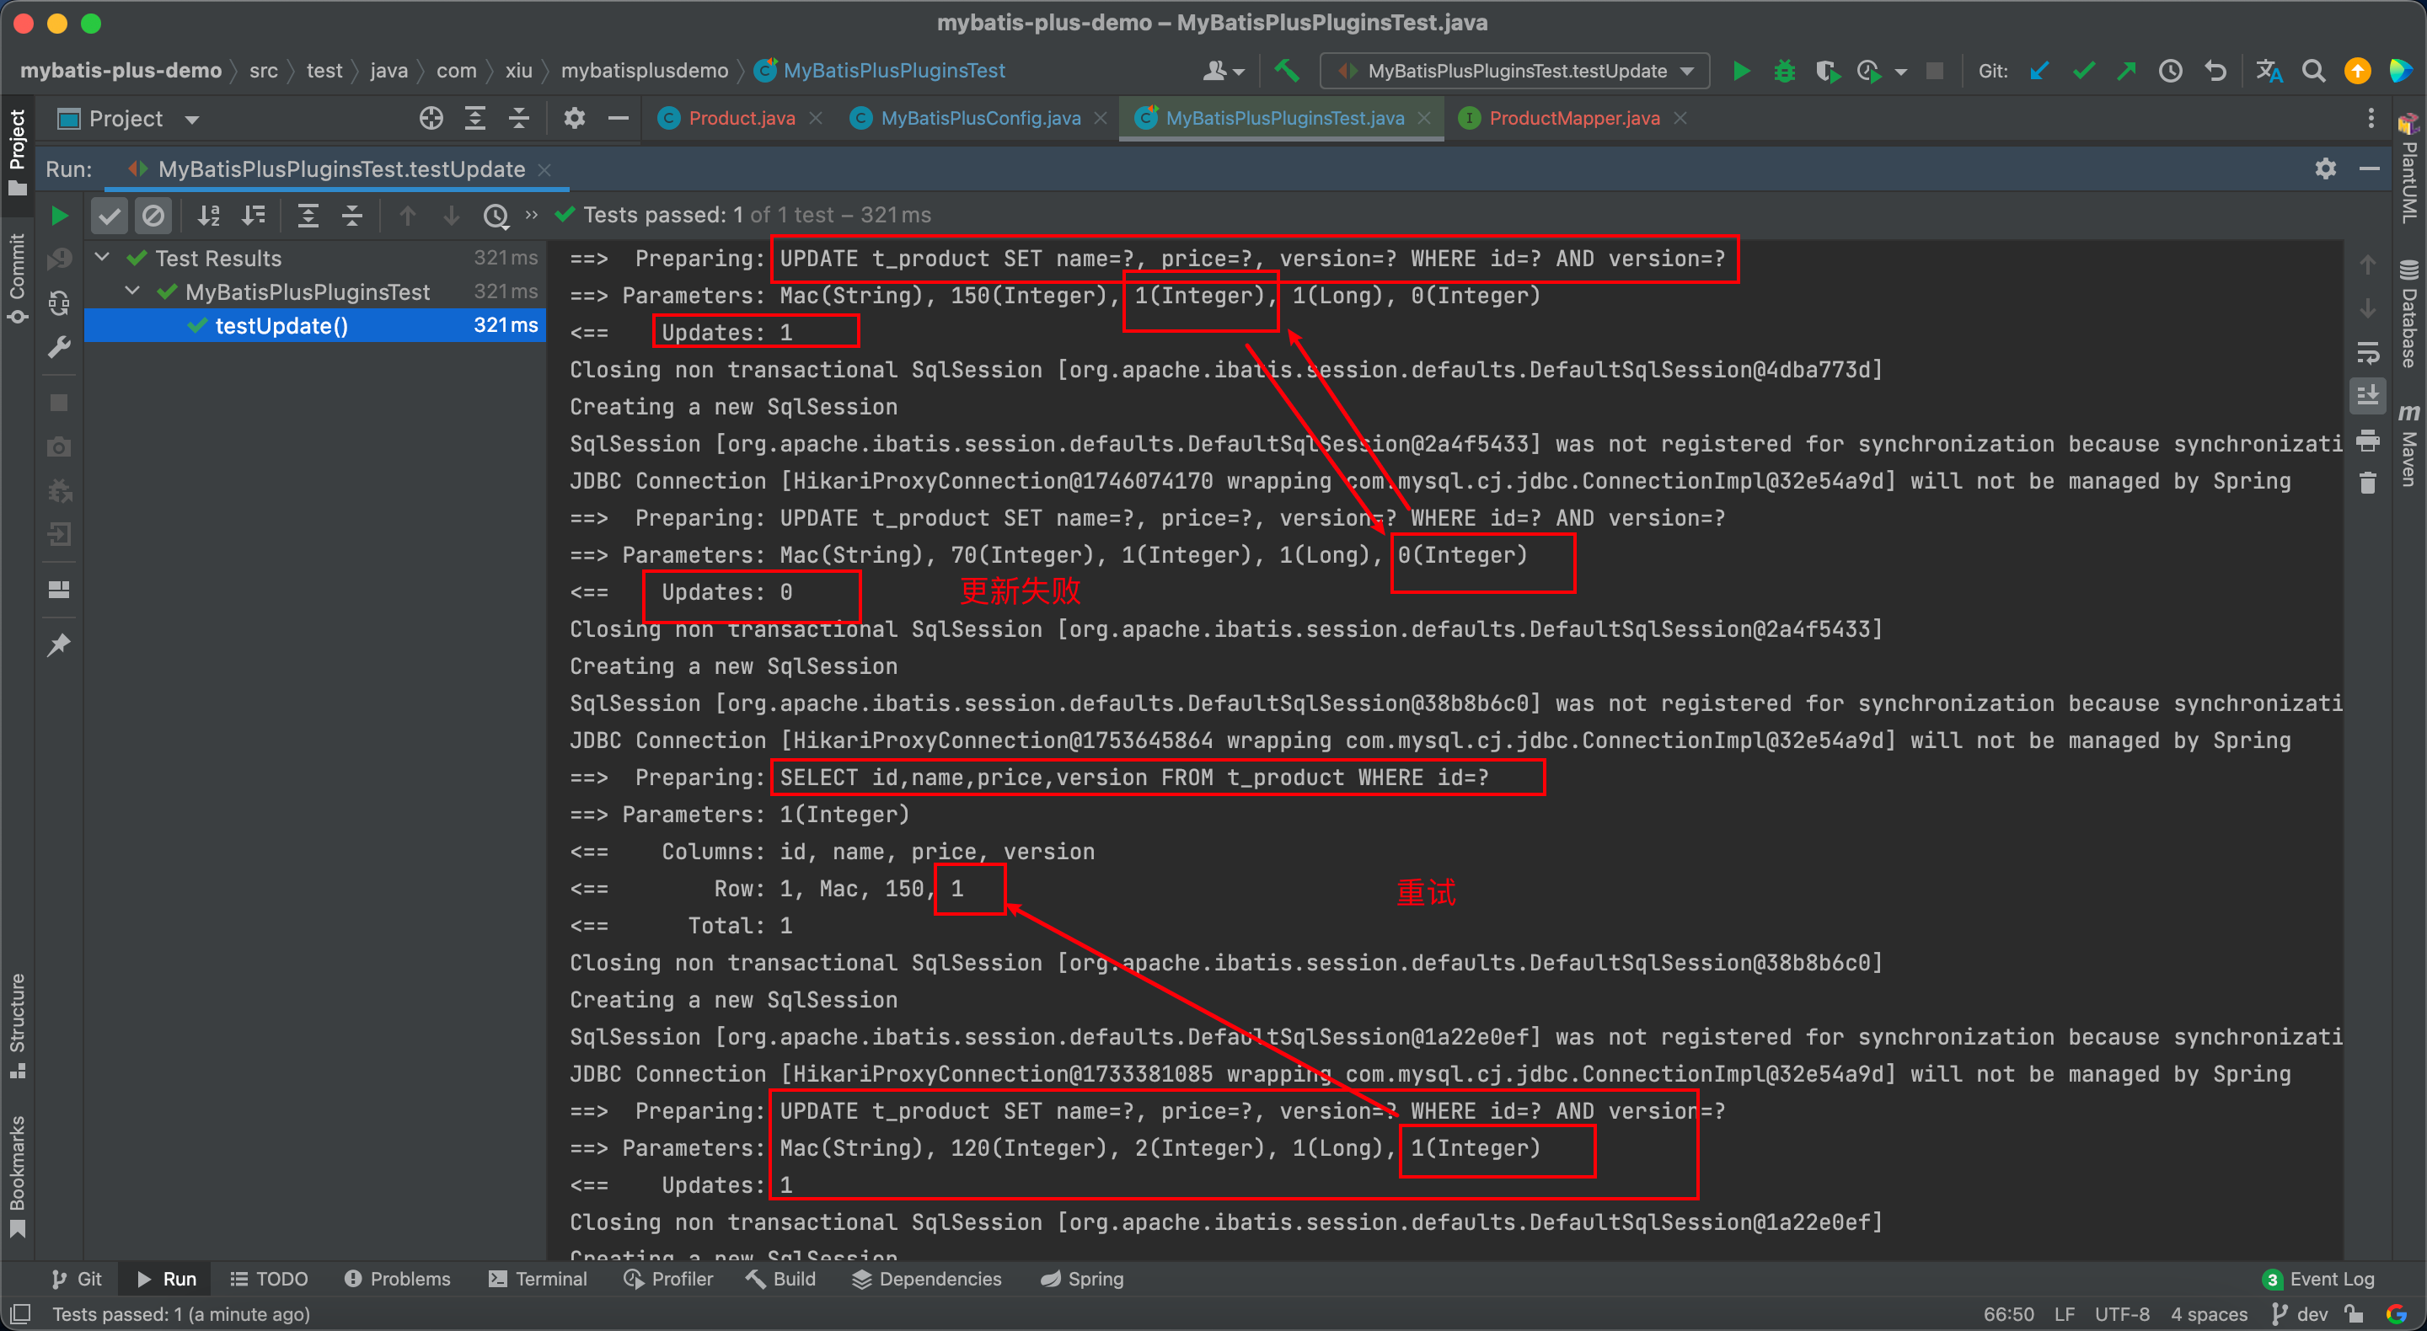Viewport: 2427px width, 1331px height.
Task: Switch to ProductMapper.java tab
Action: pyautogui.click(x=1573, y=118)
